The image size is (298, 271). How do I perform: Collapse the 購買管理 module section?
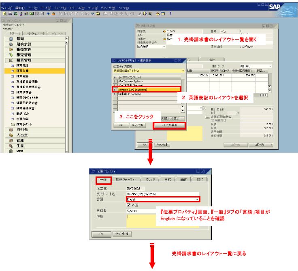point(35,60)
